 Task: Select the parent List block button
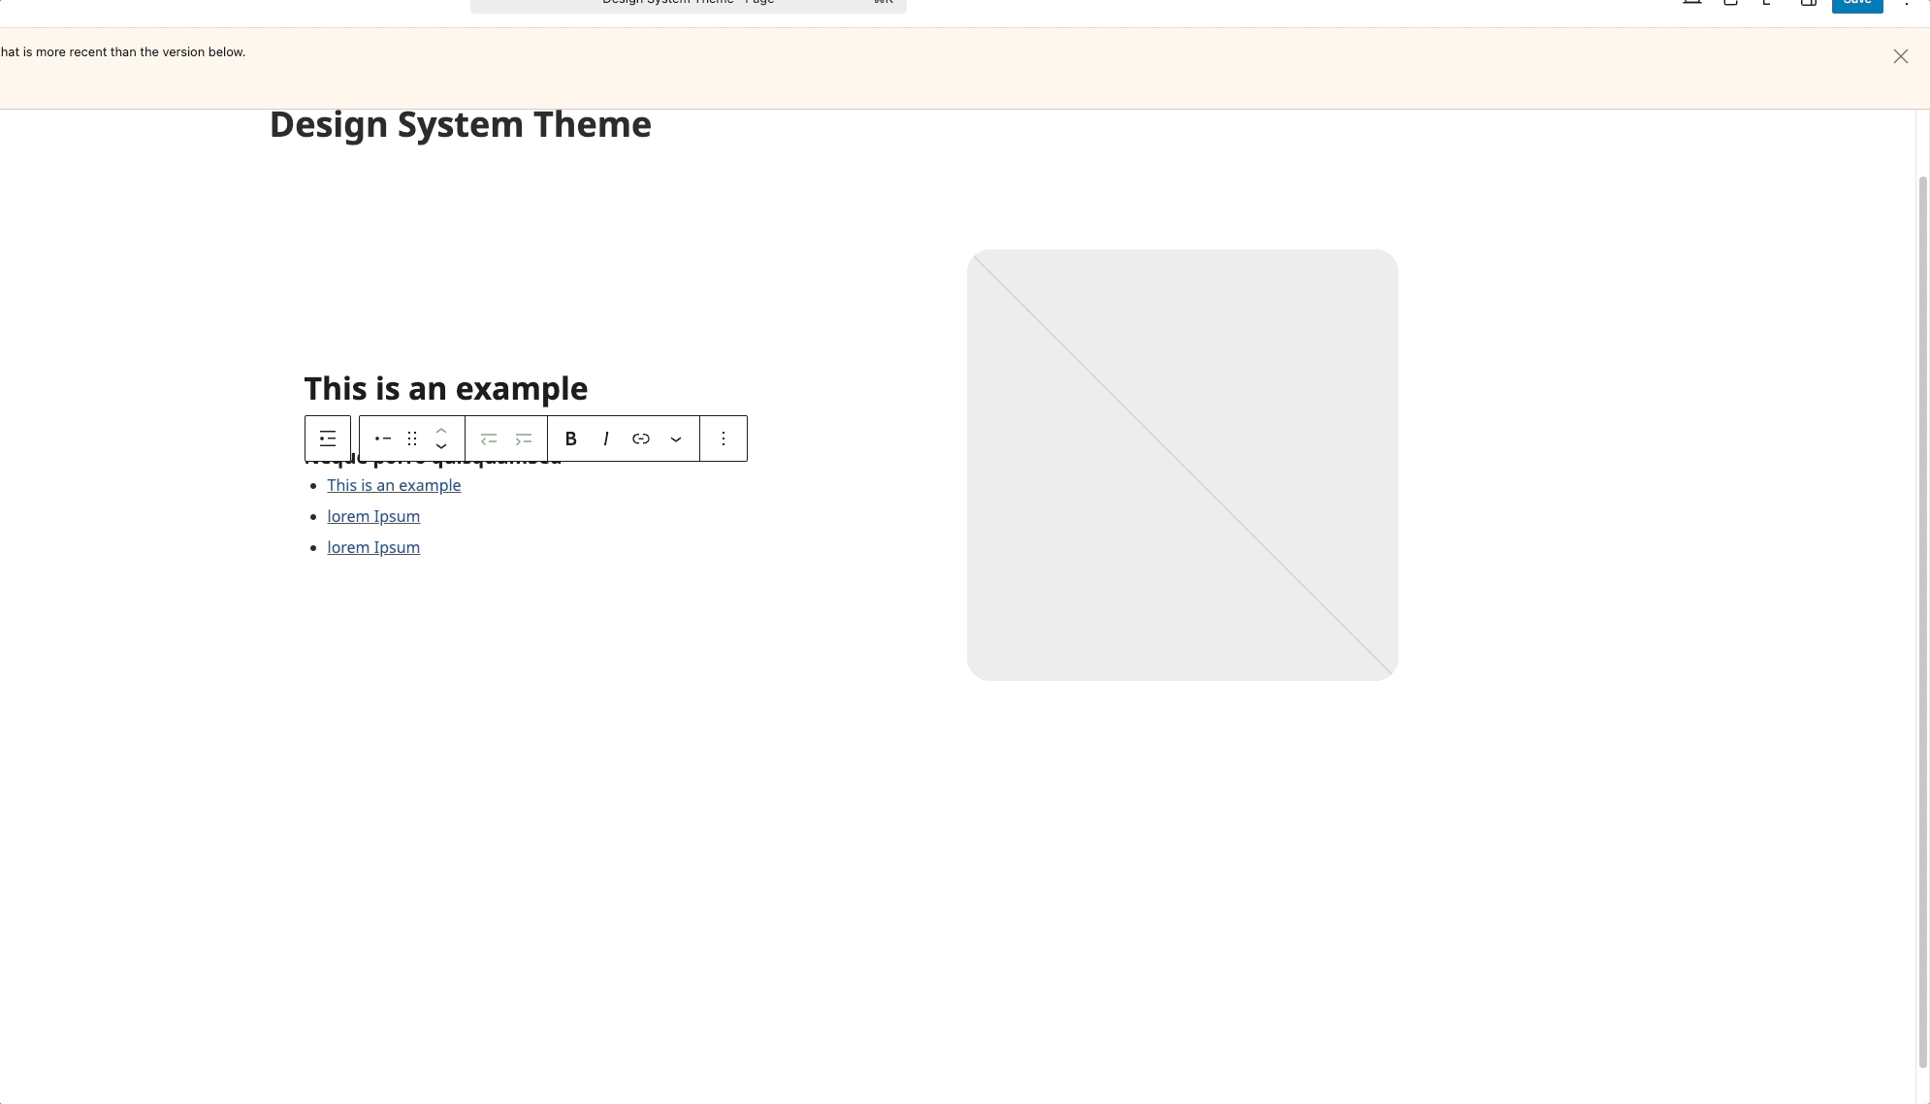[328, 438]
